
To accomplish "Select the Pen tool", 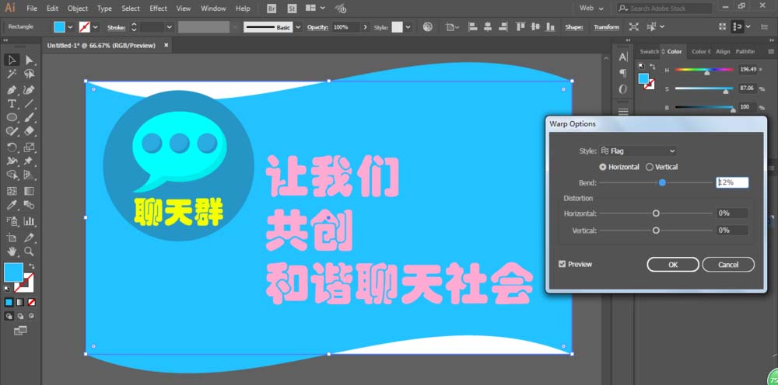I will 12,90.
